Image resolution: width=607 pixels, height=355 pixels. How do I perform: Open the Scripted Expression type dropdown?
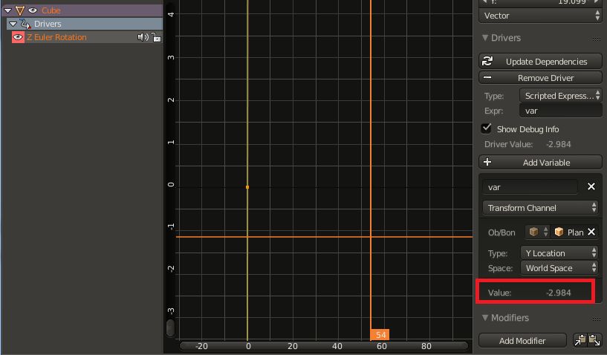[x=560, y=96]
